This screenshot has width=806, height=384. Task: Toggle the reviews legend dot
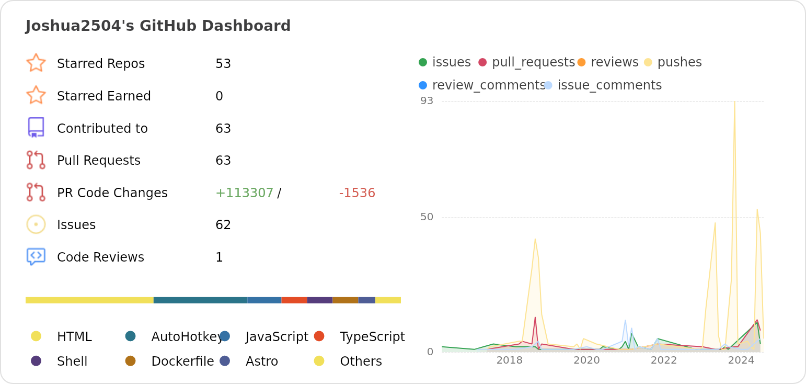click(581, 62)
